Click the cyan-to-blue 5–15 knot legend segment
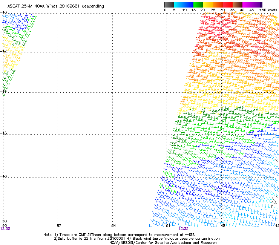 184,5
